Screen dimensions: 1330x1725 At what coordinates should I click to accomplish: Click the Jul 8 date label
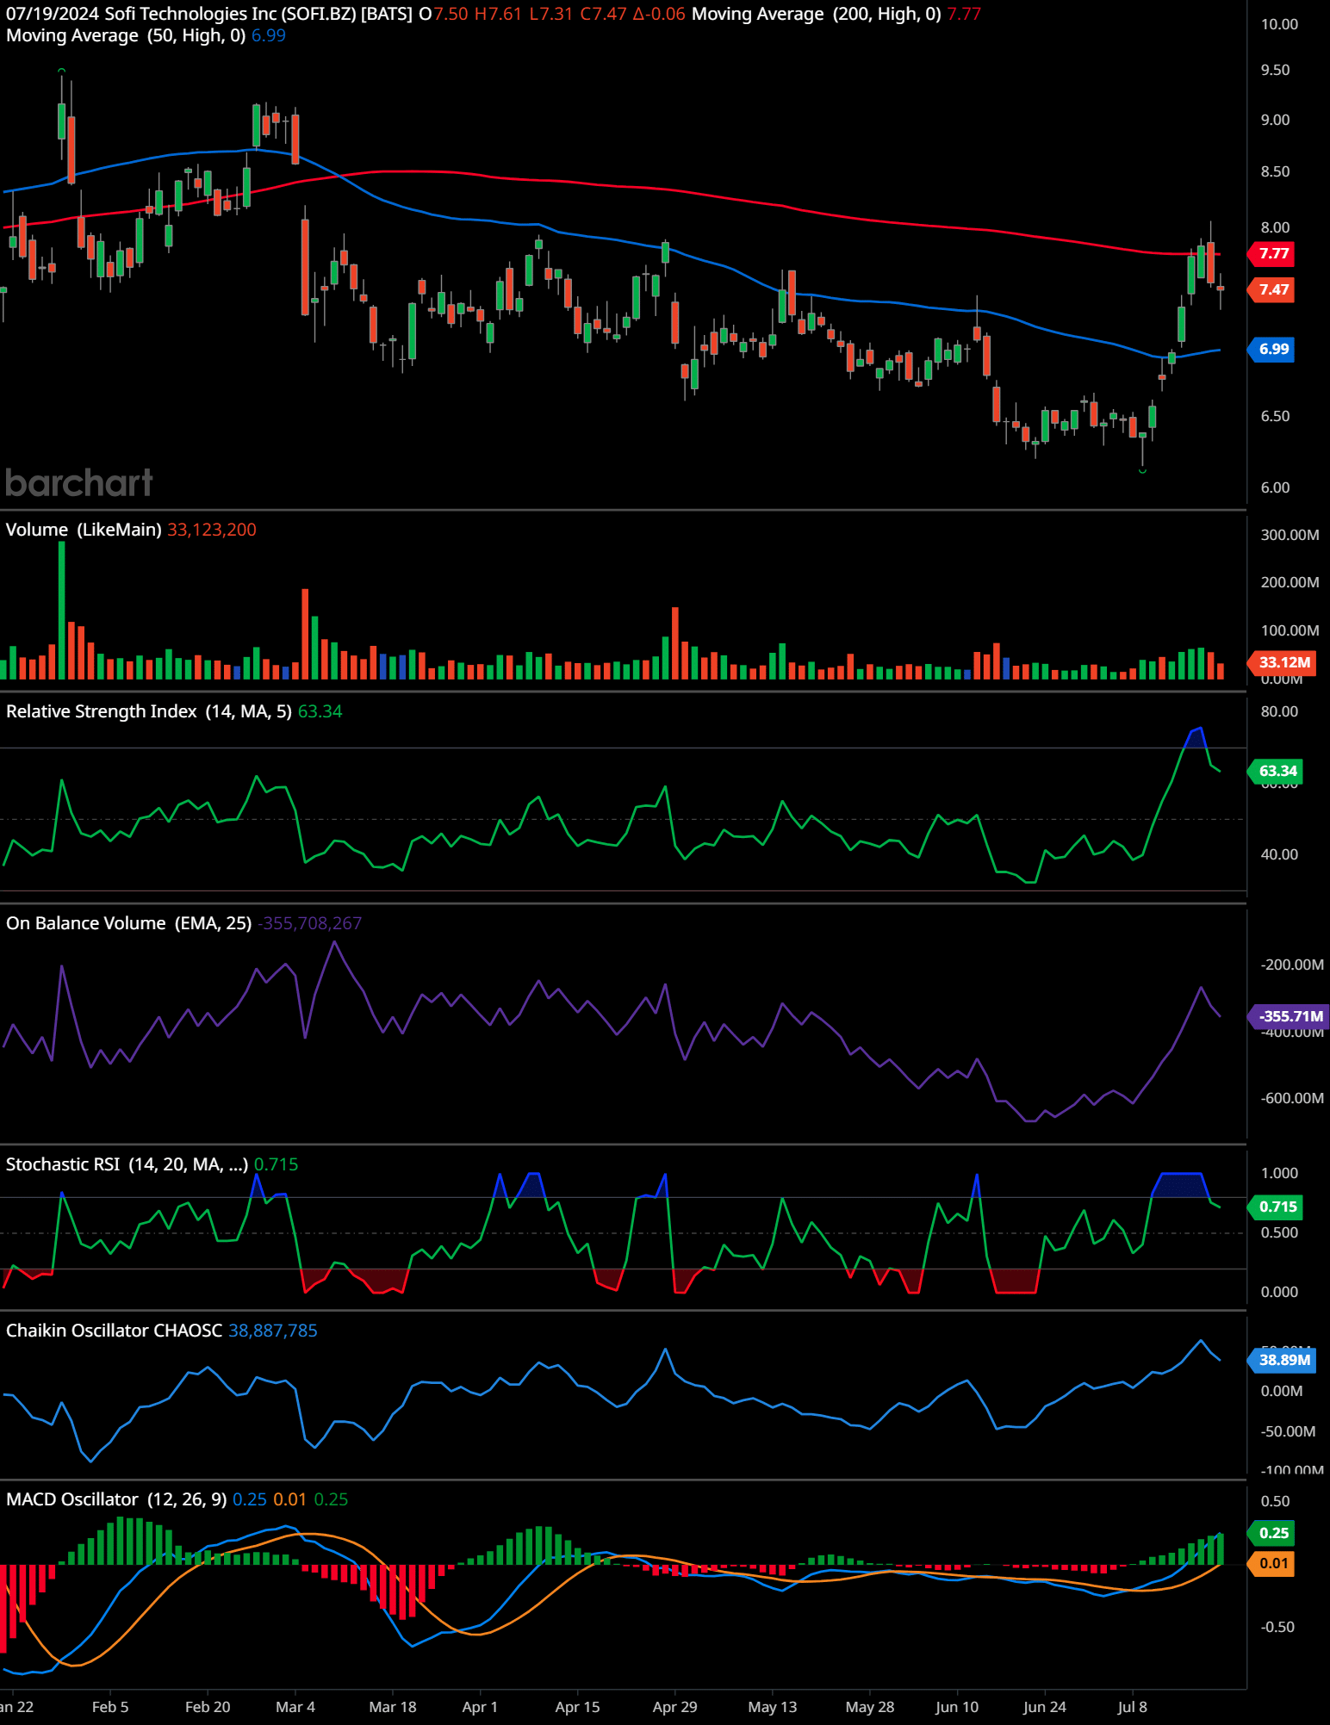[1133, 1707]
